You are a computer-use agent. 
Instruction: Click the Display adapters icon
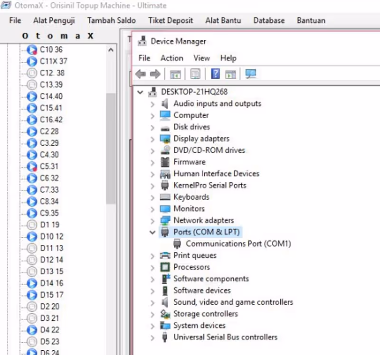pos(165,138)
